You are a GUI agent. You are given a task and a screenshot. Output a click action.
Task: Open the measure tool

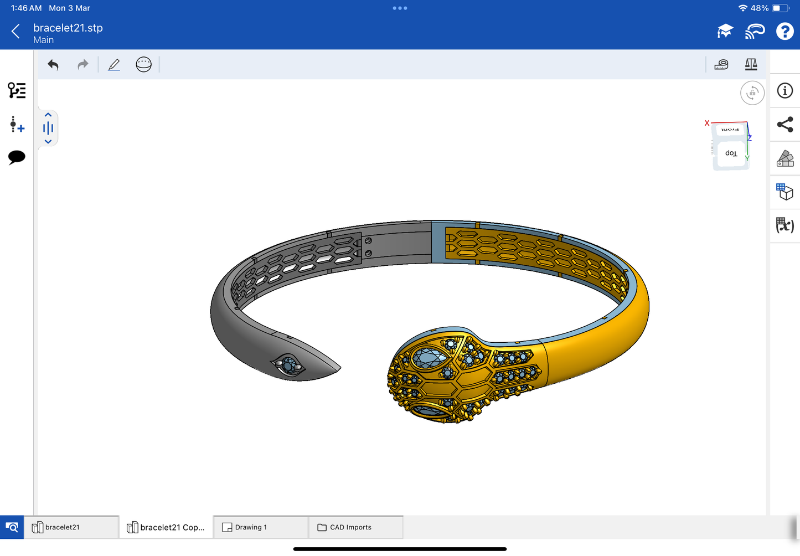[721, 65]
